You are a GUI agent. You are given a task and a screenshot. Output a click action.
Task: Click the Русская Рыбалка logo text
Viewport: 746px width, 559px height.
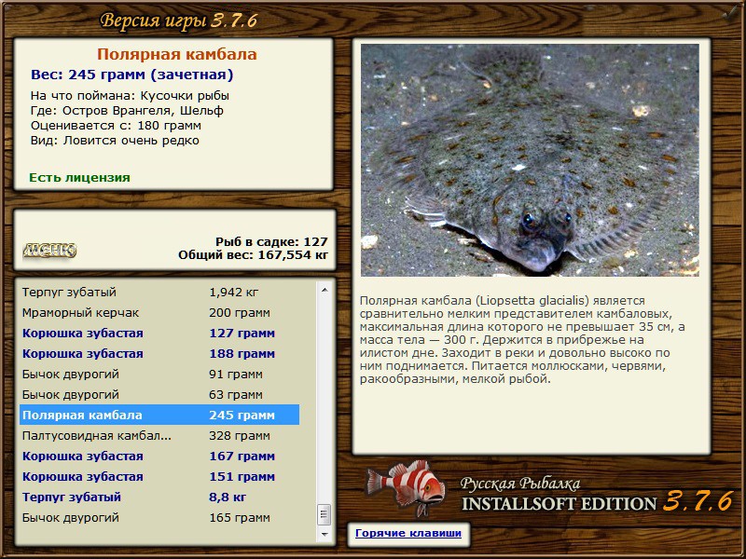click(x=520, y=483)
